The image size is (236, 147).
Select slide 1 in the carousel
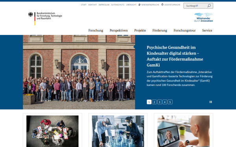pos(149,102)
